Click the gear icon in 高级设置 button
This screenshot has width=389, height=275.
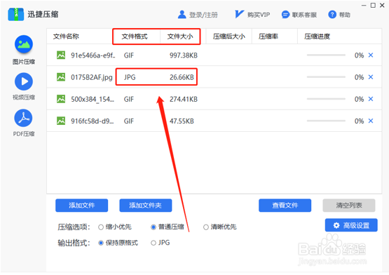336,225
